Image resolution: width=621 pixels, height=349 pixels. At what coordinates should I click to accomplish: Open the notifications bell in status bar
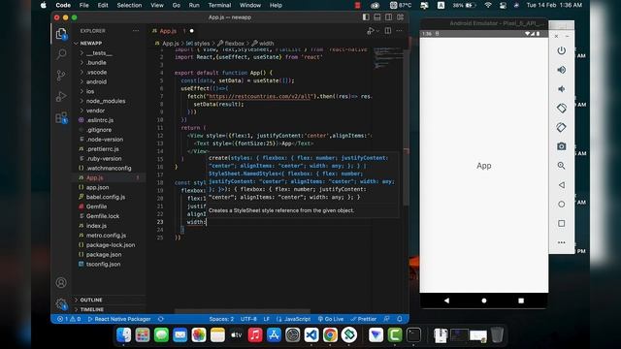400,319
